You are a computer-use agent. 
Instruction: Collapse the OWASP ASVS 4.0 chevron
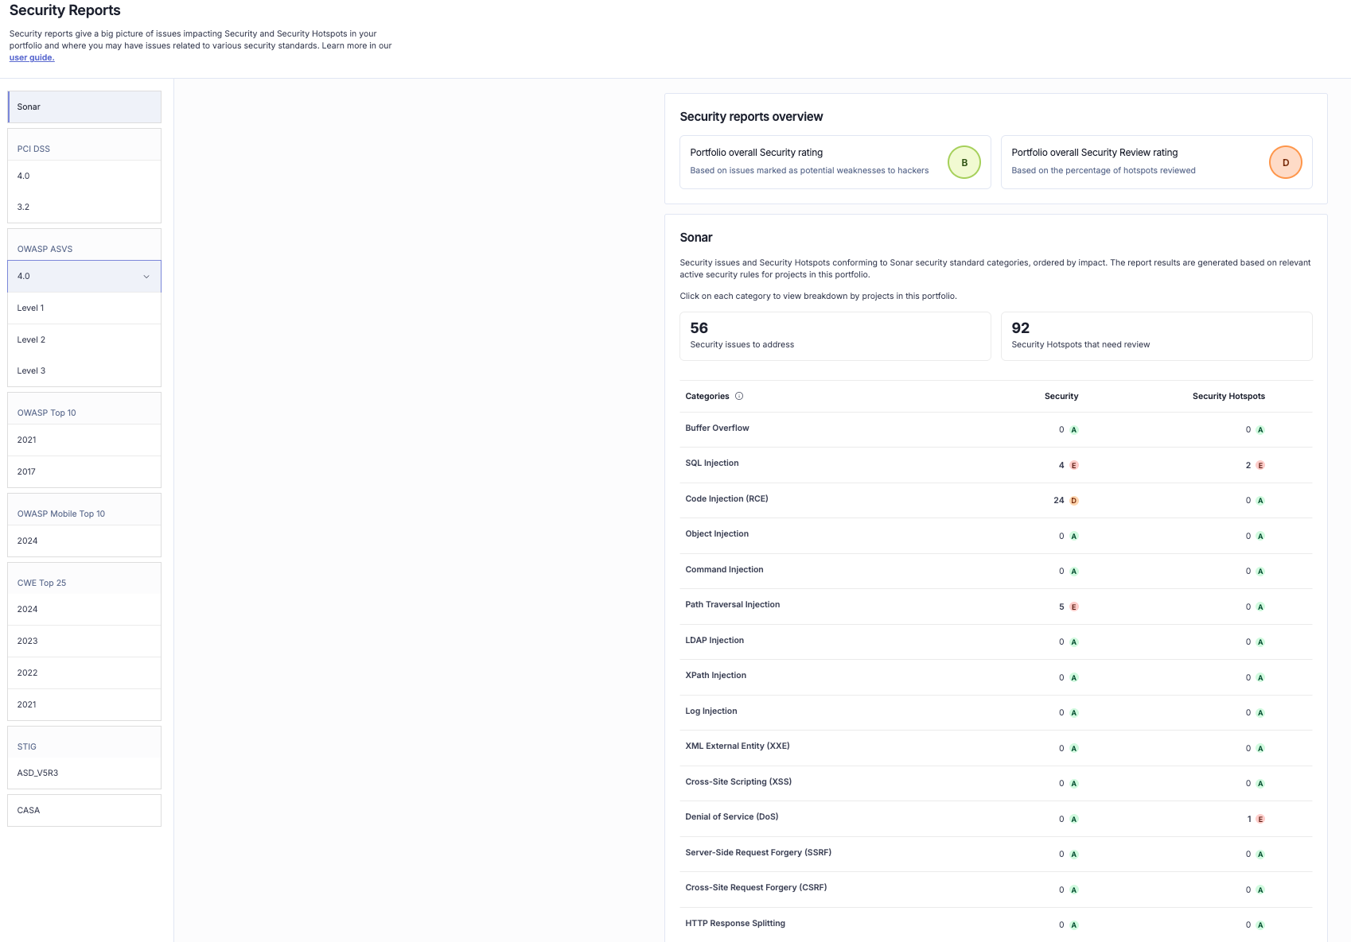coord(146,277)
